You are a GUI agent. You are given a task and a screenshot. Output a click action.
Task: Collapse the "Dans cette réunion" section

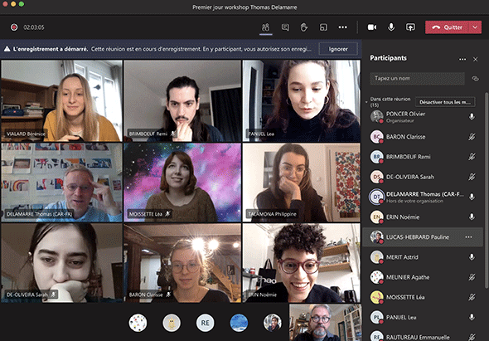(x=366, y=102)
